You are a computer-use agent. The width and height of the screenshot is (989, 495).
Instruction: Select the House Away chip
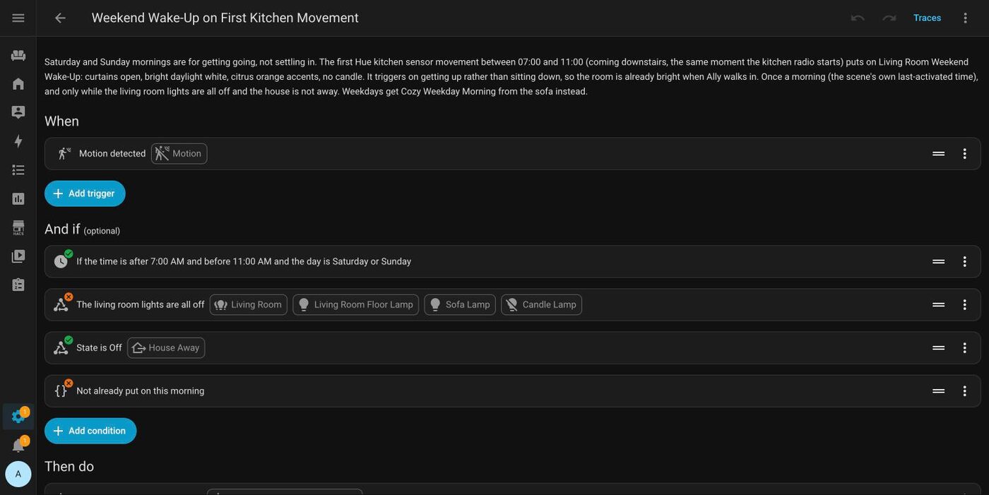click(166, 348)
